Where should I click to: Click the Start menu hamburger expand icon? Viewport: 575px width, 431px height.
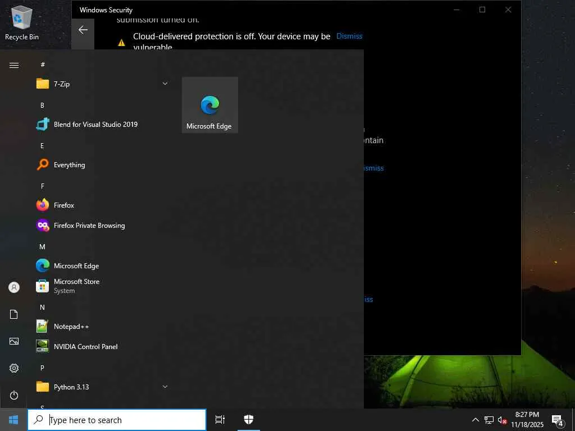(x=14, y=65)
